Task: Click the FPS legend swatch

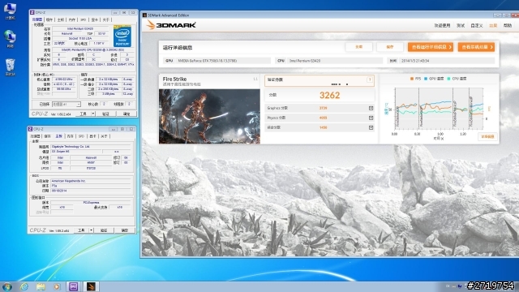Action: (x=412, y=79)
